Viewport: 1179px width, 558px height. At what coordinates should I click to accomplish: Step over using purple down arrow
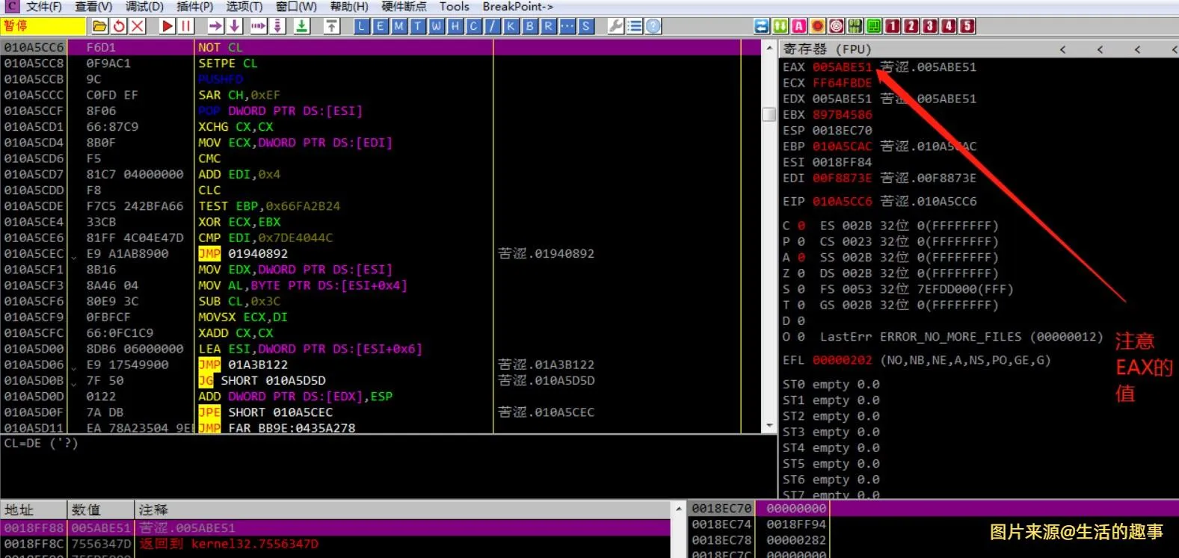click(x=235, y=26)
